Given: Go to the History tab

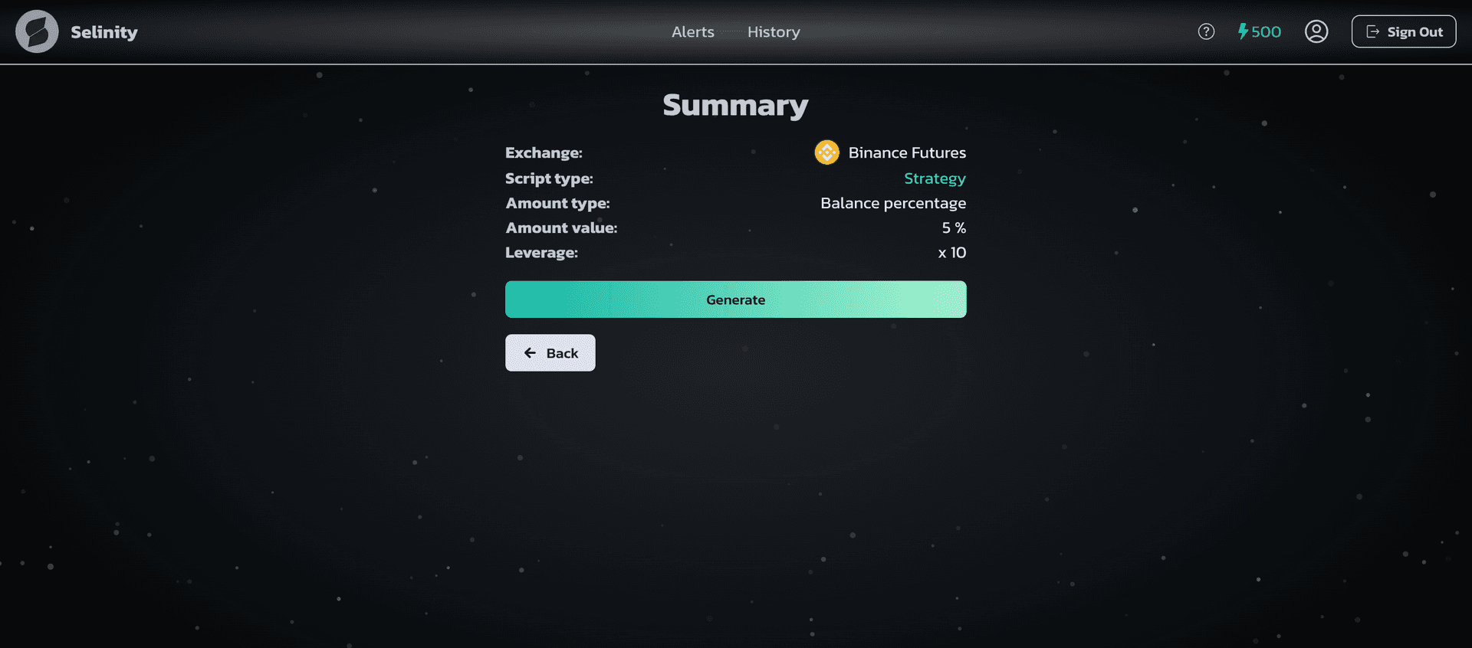Looking at the screenshot, I should [x=774, y=32].
